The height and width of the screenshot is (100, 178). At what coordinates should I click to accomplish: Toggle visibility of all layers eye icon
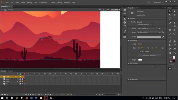(x=18, y=74)
